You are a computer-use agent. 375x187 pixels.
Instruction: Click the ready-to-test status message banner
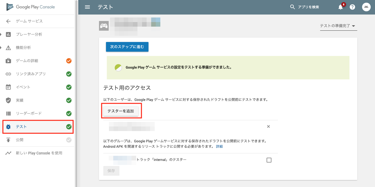pyautogui.click(x=228, y=68)
